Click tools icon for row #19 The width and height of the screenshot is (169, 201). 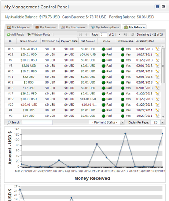158,99
